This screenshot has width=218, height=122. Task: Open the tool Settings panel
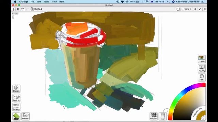point(16,107)
